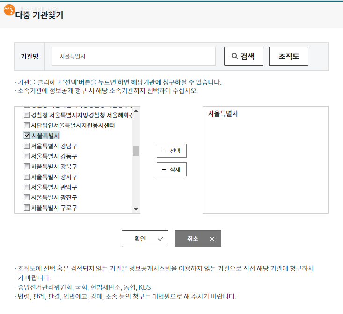Click the minus 삭제 button
343x314 pixels.
(171, 169)
